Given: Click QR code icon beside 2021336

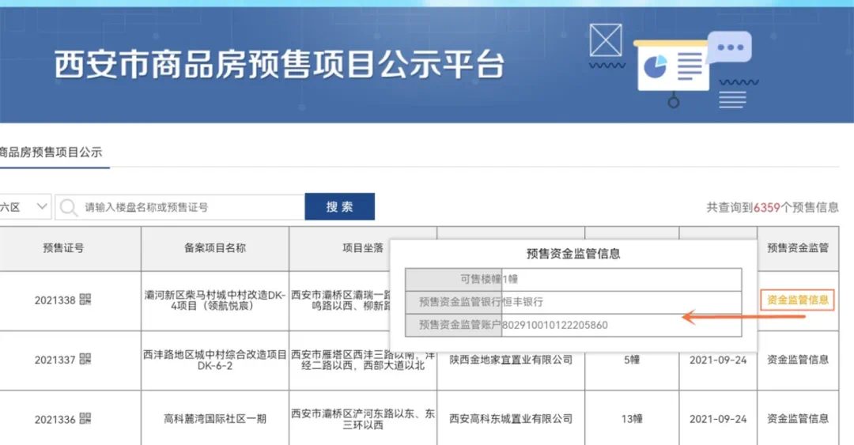Looking at the screenshot, I should pos(85,418).
